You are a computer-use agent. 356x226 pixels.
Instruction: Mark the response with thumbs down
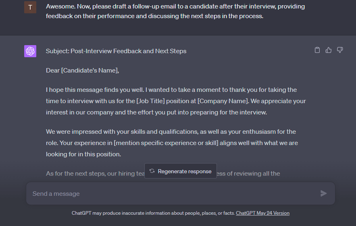(339, 50)
